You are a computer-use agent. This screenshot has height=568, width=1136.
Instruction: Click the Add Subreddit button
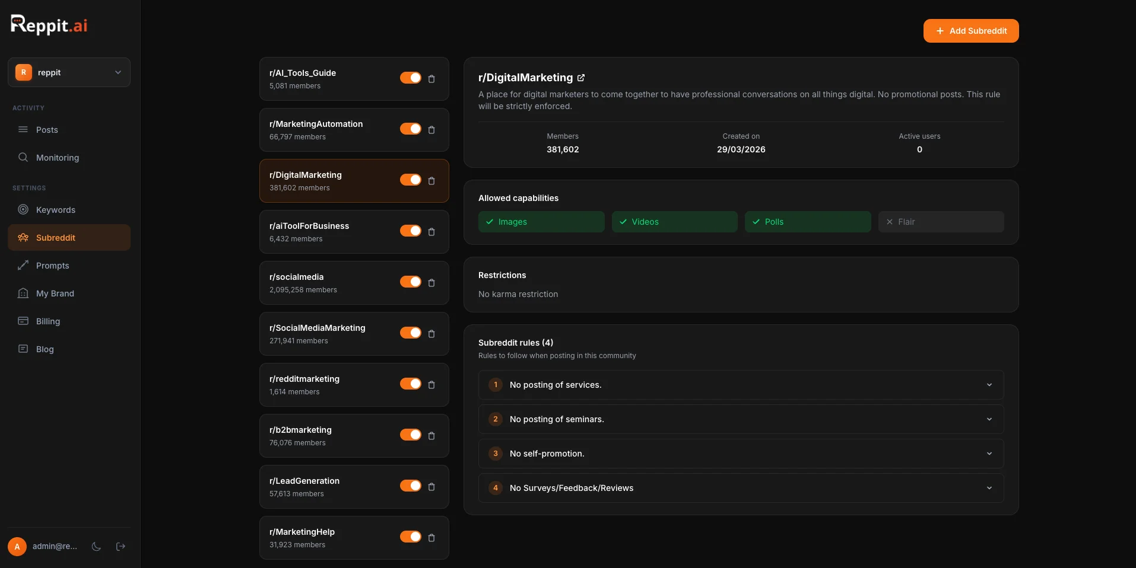click(970, 31)
